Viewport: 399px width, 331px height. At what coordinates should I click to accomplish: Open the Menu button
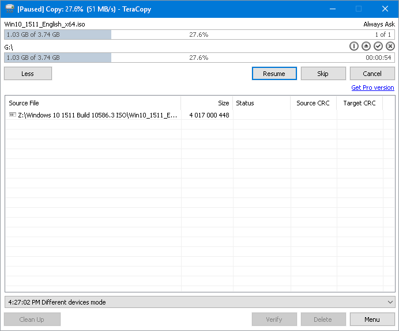coord(372,319)
